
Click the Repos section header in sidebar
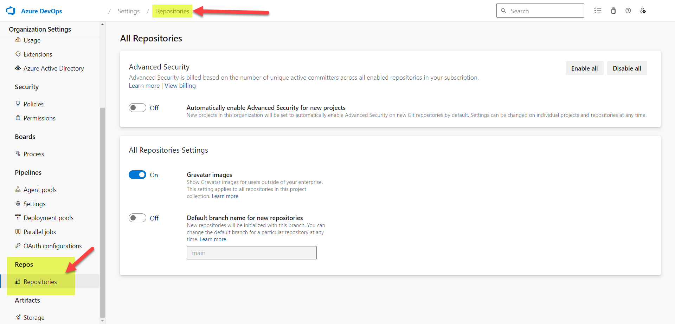pyautogui.click(x=24, y=264)
